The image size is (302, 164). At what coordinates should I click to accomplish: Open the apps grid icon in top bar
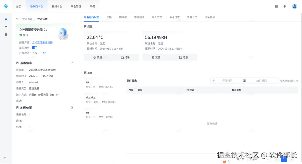tap(276, 6)
